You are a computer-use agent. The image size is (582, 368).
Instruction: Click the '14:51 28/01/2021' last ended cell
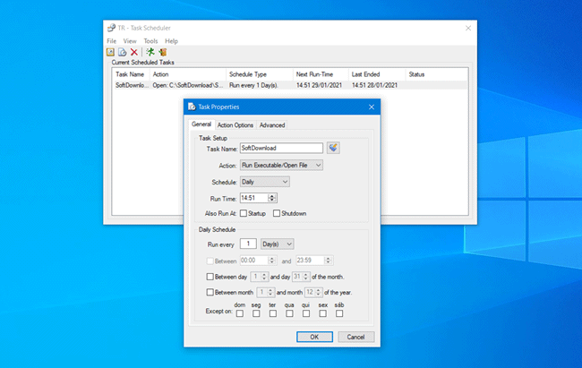374,85
